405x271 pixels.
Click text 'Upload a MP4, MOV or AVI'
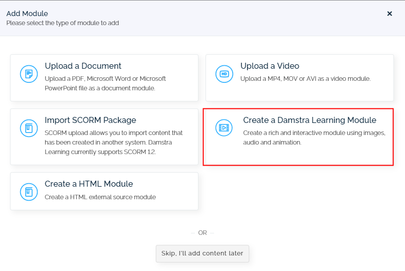pyautogui.click(x=278, y=79)
